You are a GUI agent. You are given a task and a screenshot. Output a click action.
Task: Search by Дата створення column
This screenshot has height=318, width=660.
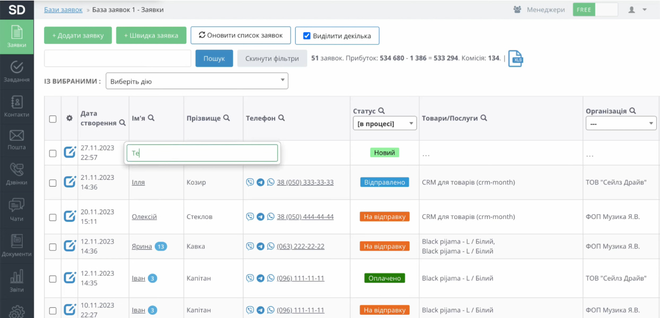(122, 123)
